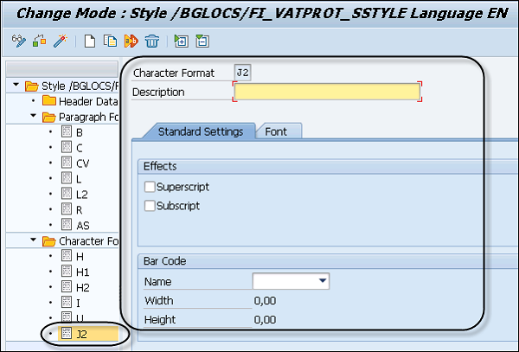Enable the Subscript checkbox
519x352 pixels.
(150, 206)
